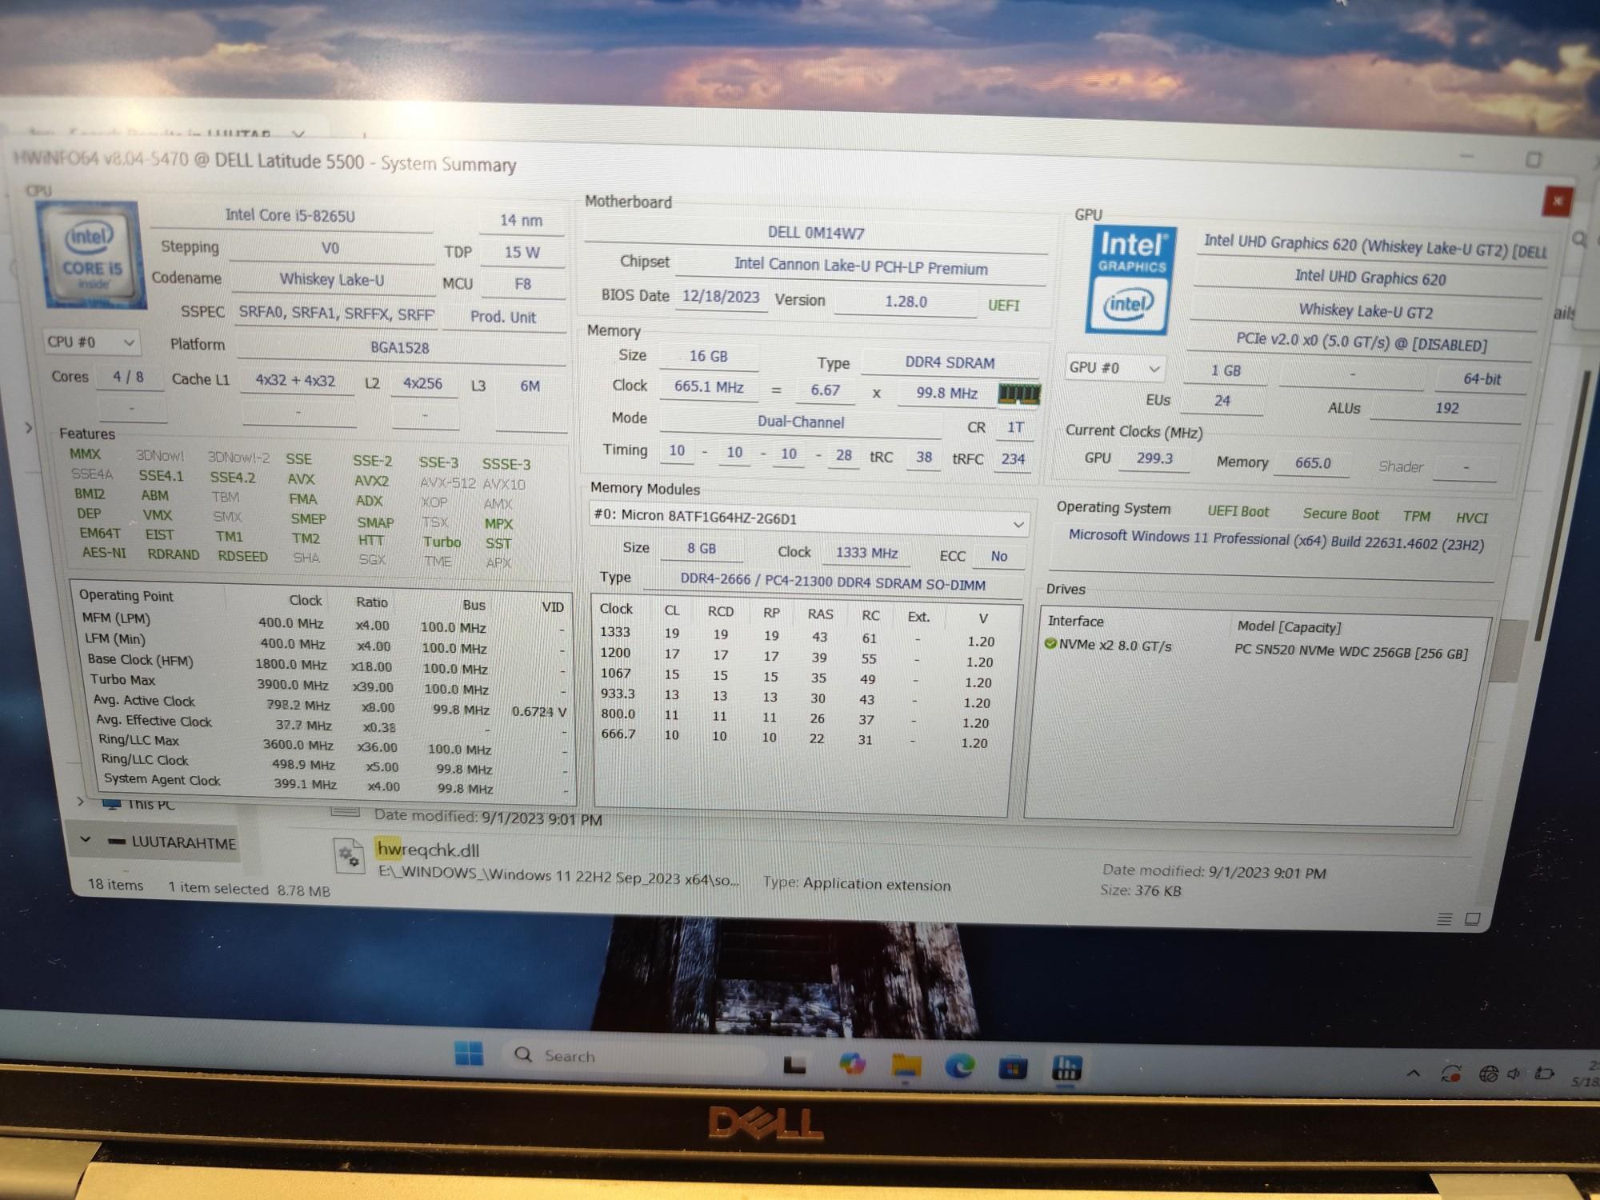This screenshot has width=1600, height=1200.
Task: Show hidden system tray icons
Action: (x=1414, y=1073)
